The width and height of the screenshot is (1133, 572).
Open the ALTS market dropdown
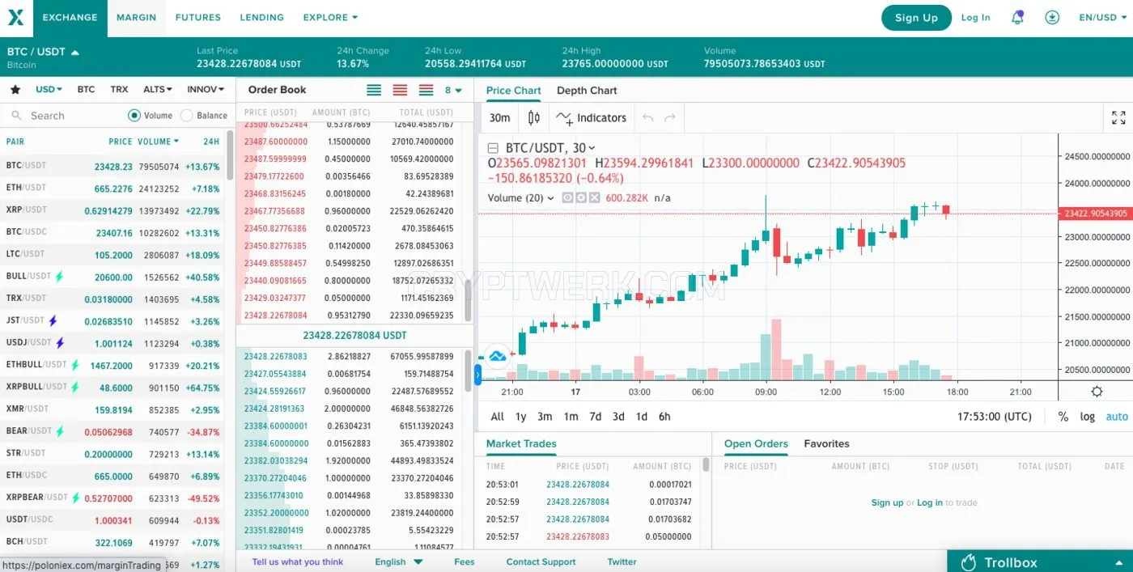pos(158,90)
